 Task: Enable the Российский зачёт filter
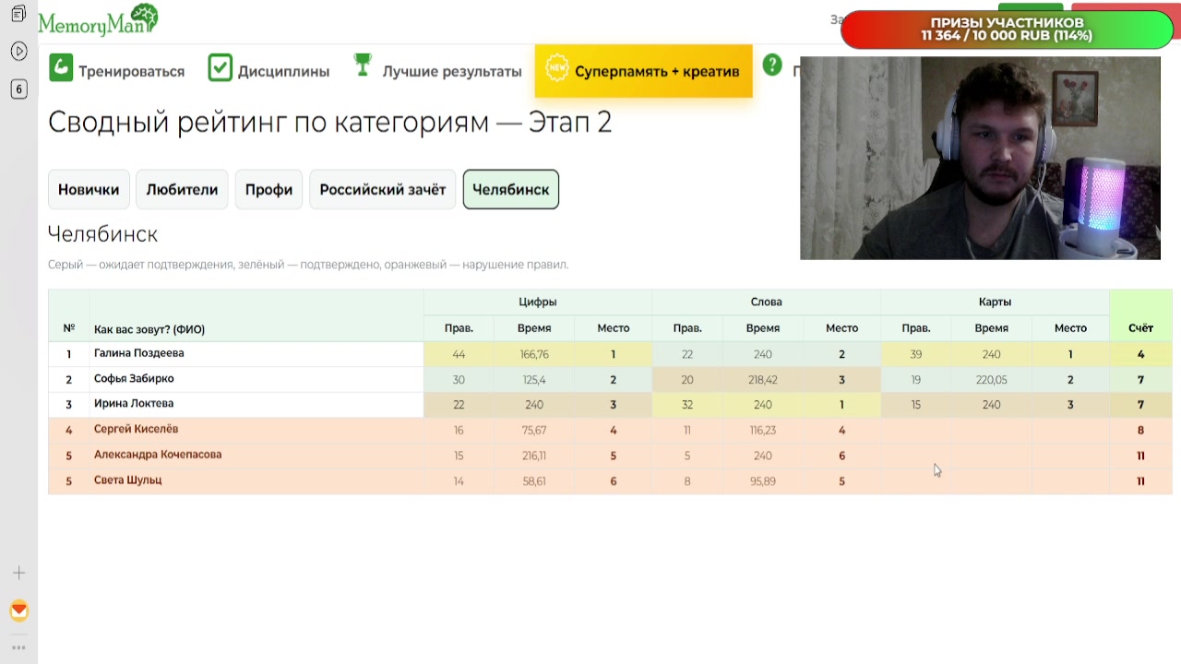click(x=382, y=189)
